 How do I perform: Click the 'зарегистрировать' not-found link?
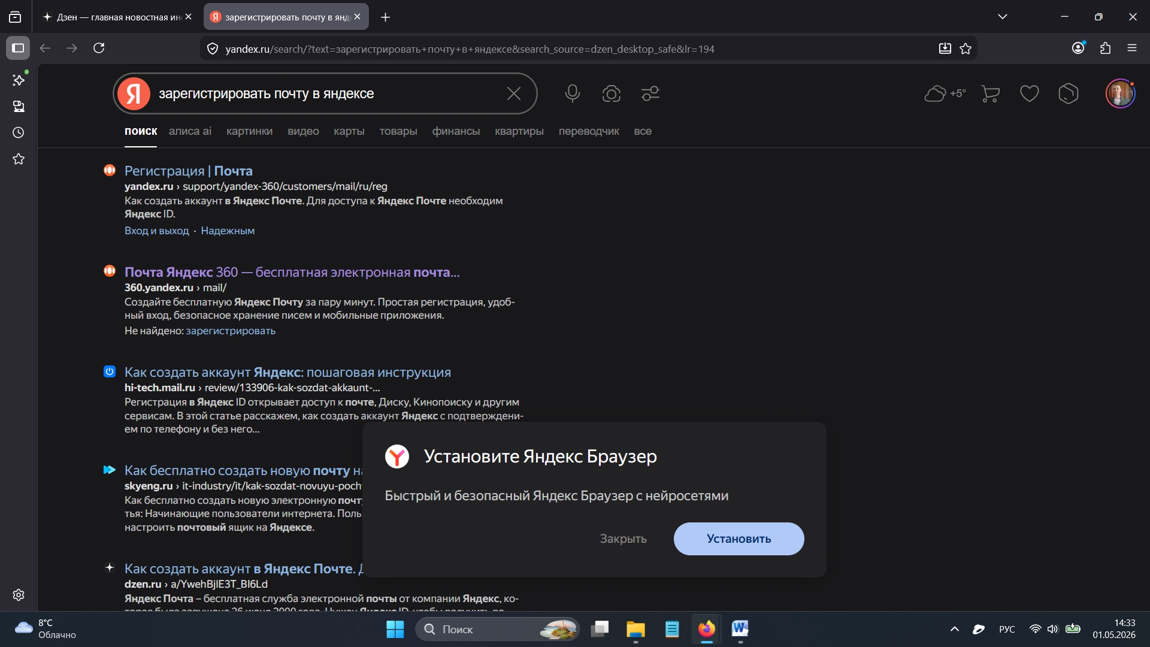tap(231, 331)
